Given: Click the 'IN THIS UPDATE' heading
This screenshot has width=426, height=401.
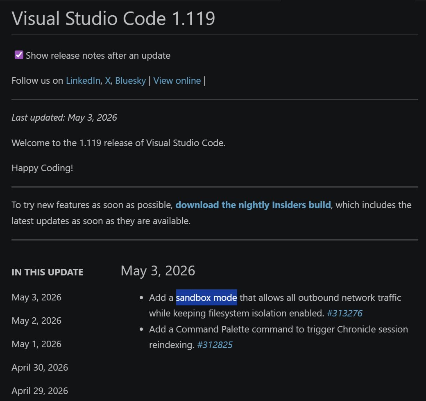Looking at the screenshot, I should click(47, 272).
